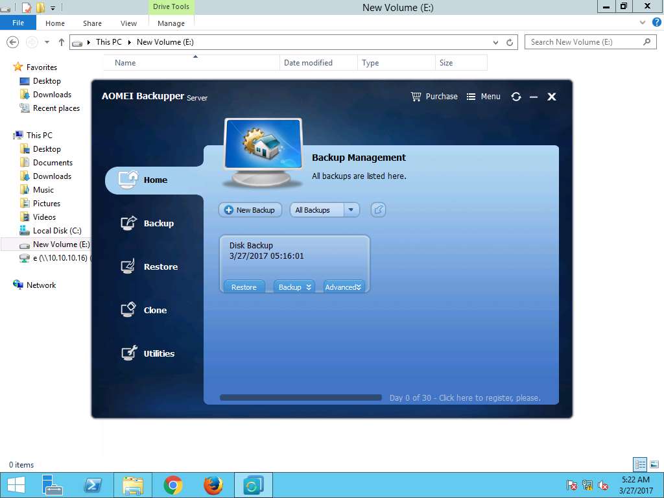Select Network in navigation pane
Image resolution: width=664 pixels, height=498 pixels.
pyautogui.click(x=35, y=285)
